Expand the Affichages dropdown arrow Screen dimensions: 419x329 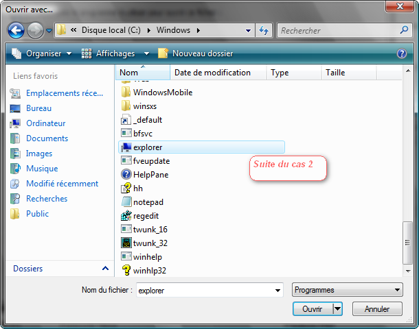click(x=146, y=53)
